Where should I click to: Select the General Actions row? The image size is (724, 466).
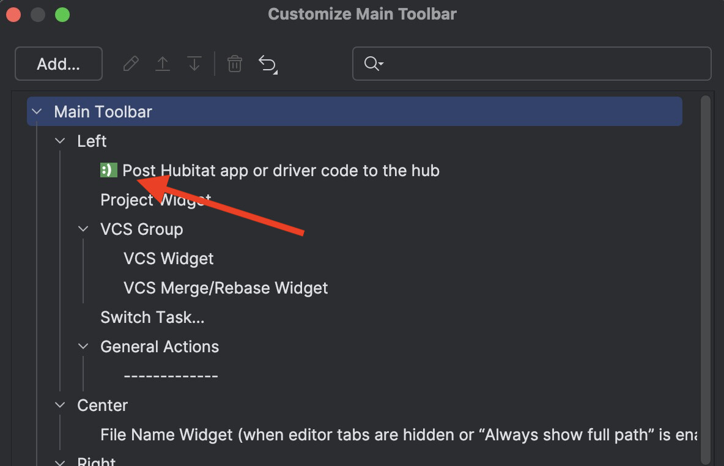pyautogui.click(x=160, y=346)
